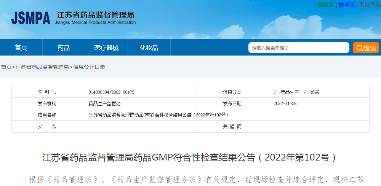Click the 信息名称 value in the table
381x186 pixels.
(x=158, y=115)
